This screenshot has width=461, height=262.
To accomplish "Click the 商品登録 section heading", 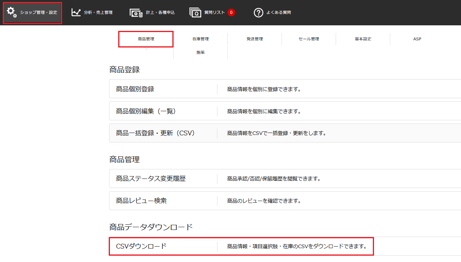I will coord(125,70).
